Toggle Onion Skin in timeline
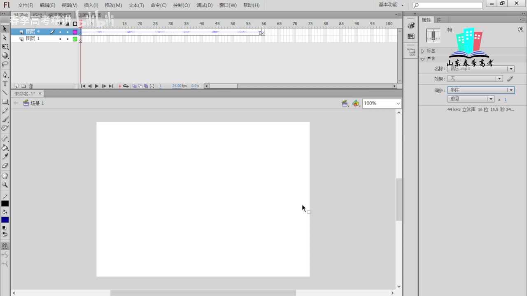527x296 pixels. (x=135, y=86)
